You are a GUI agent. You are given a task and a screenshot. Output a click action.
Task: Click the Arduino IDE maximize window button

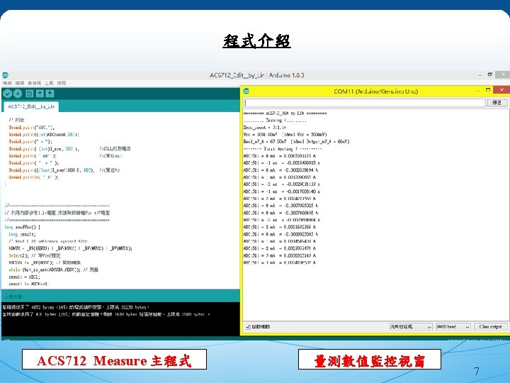[x=490, y=74]
